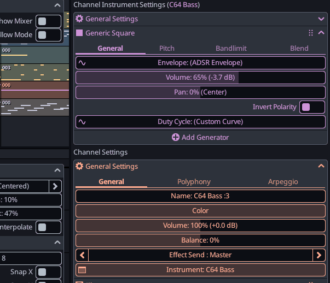Click the Name: C64 Bass :3 field
Image resolution: width=330 pixels, height=283 pixels.
click(200, 196)
